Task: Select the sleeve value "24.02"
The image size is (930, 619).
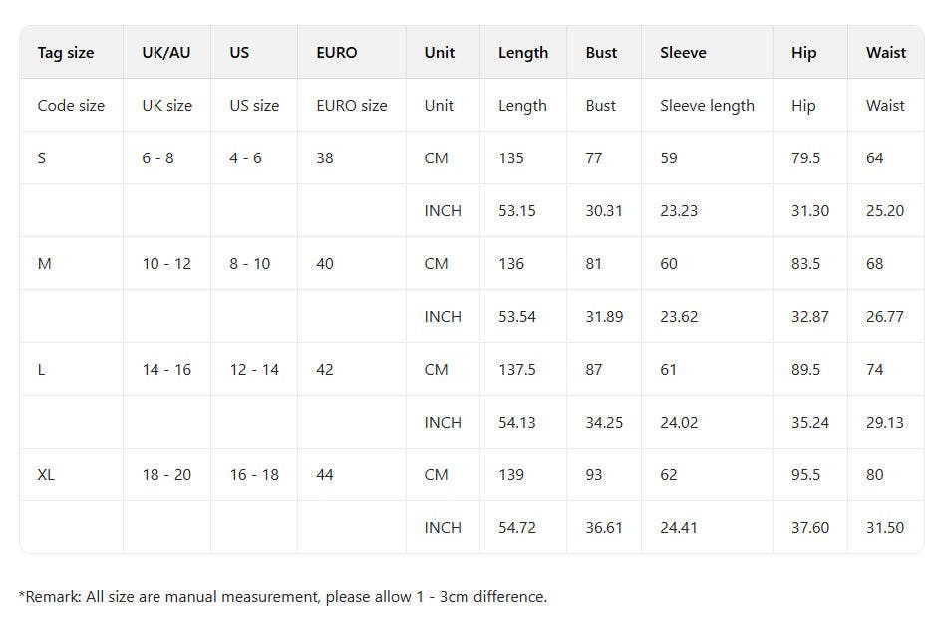Action: (x=679, y=423)
